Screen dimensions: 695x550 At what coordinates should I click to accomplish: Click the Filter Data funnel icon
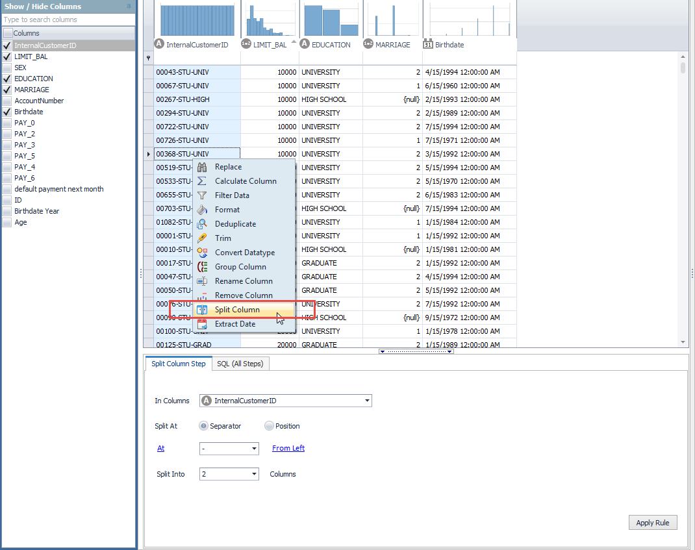[x=202, y=195]
